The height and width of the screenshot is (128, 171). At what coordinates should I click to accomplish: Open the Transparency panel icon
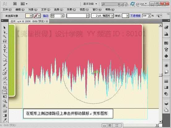pos(166,94)
